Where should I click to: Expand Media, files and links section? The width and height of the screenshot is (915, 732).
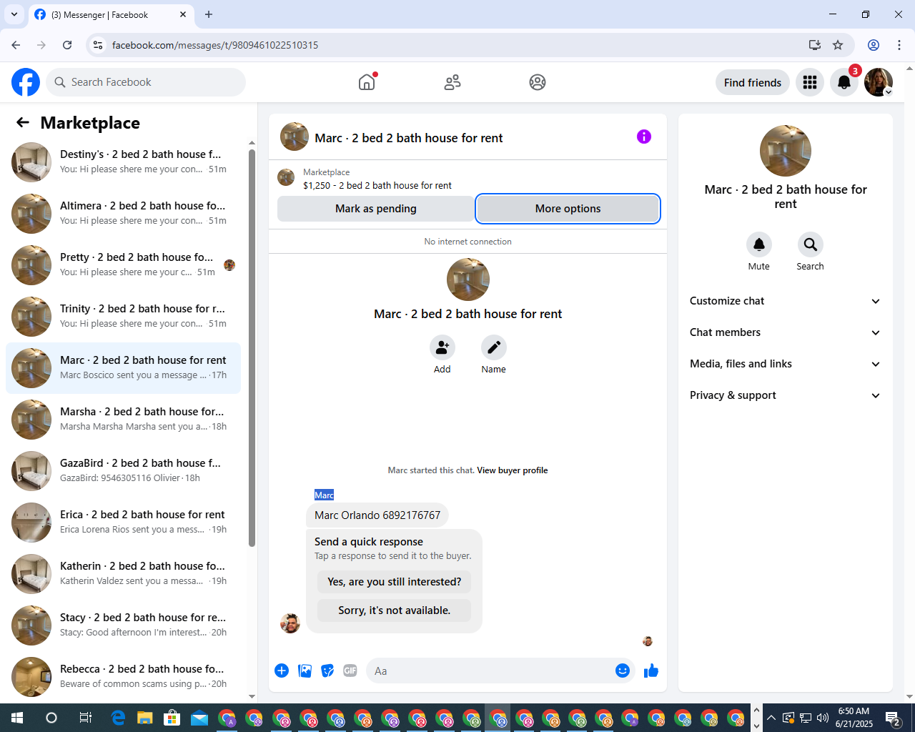click(x=785, y=364)
